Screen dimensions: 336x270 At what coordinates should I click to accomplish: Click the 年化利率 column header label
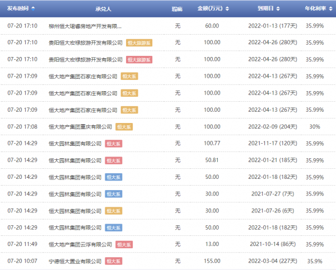point(315,8)
